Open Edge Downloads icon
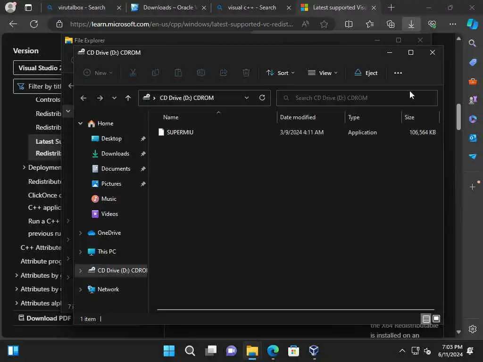Screen dimensions: 483x362 [x=411, y=24]
